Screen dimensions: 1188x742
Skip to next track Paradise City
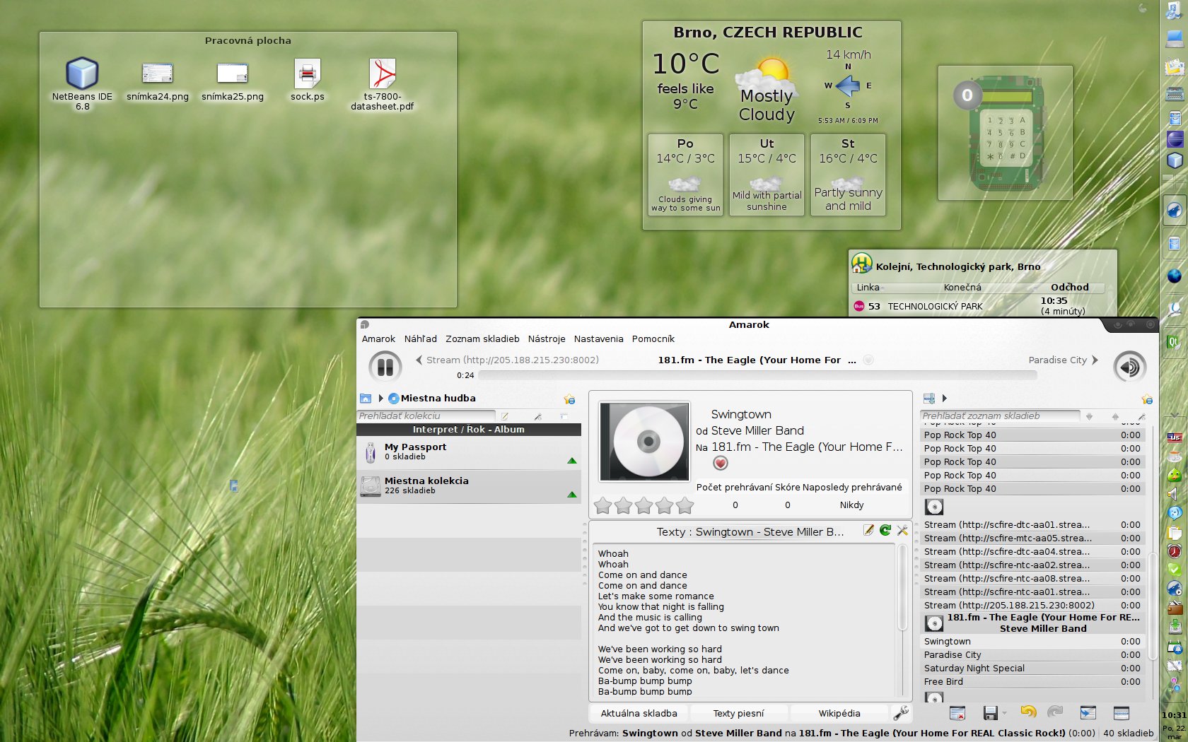coord(1095,360)
